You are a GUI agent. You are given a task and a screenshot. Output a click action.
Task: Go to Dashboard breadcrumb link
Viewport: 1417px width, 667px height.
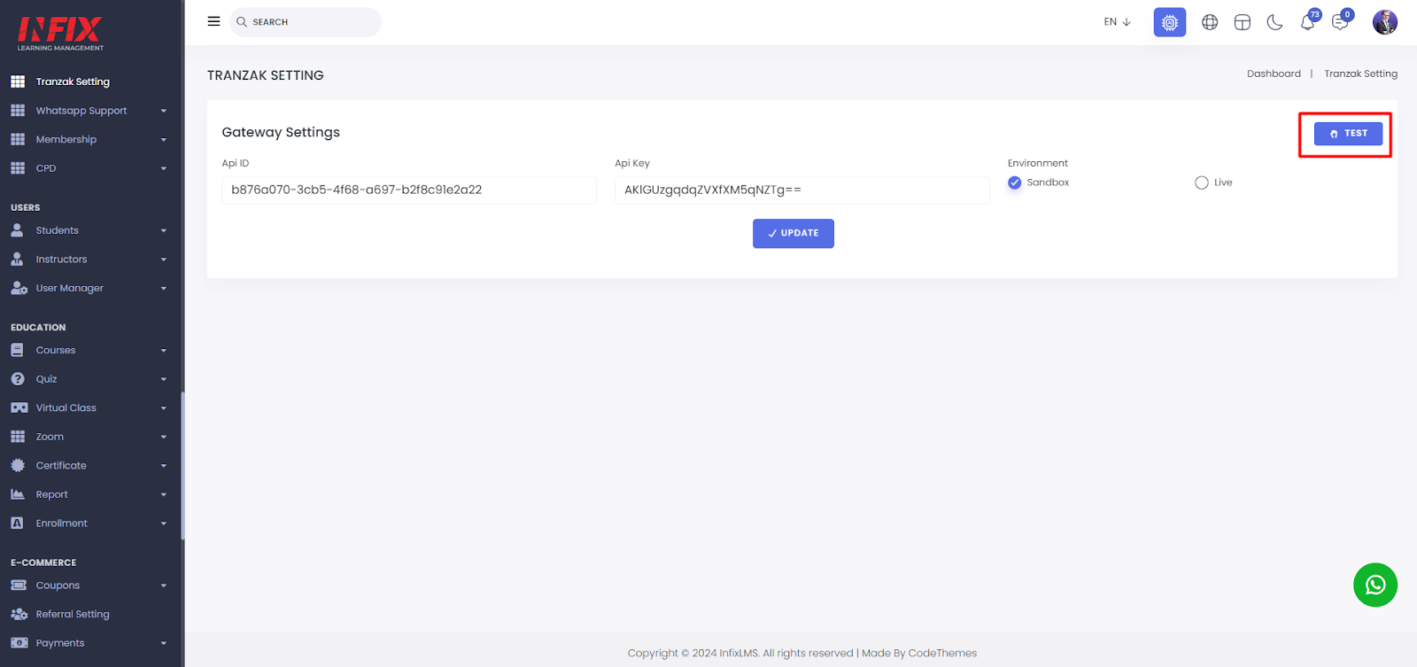tap(1274, 74)
